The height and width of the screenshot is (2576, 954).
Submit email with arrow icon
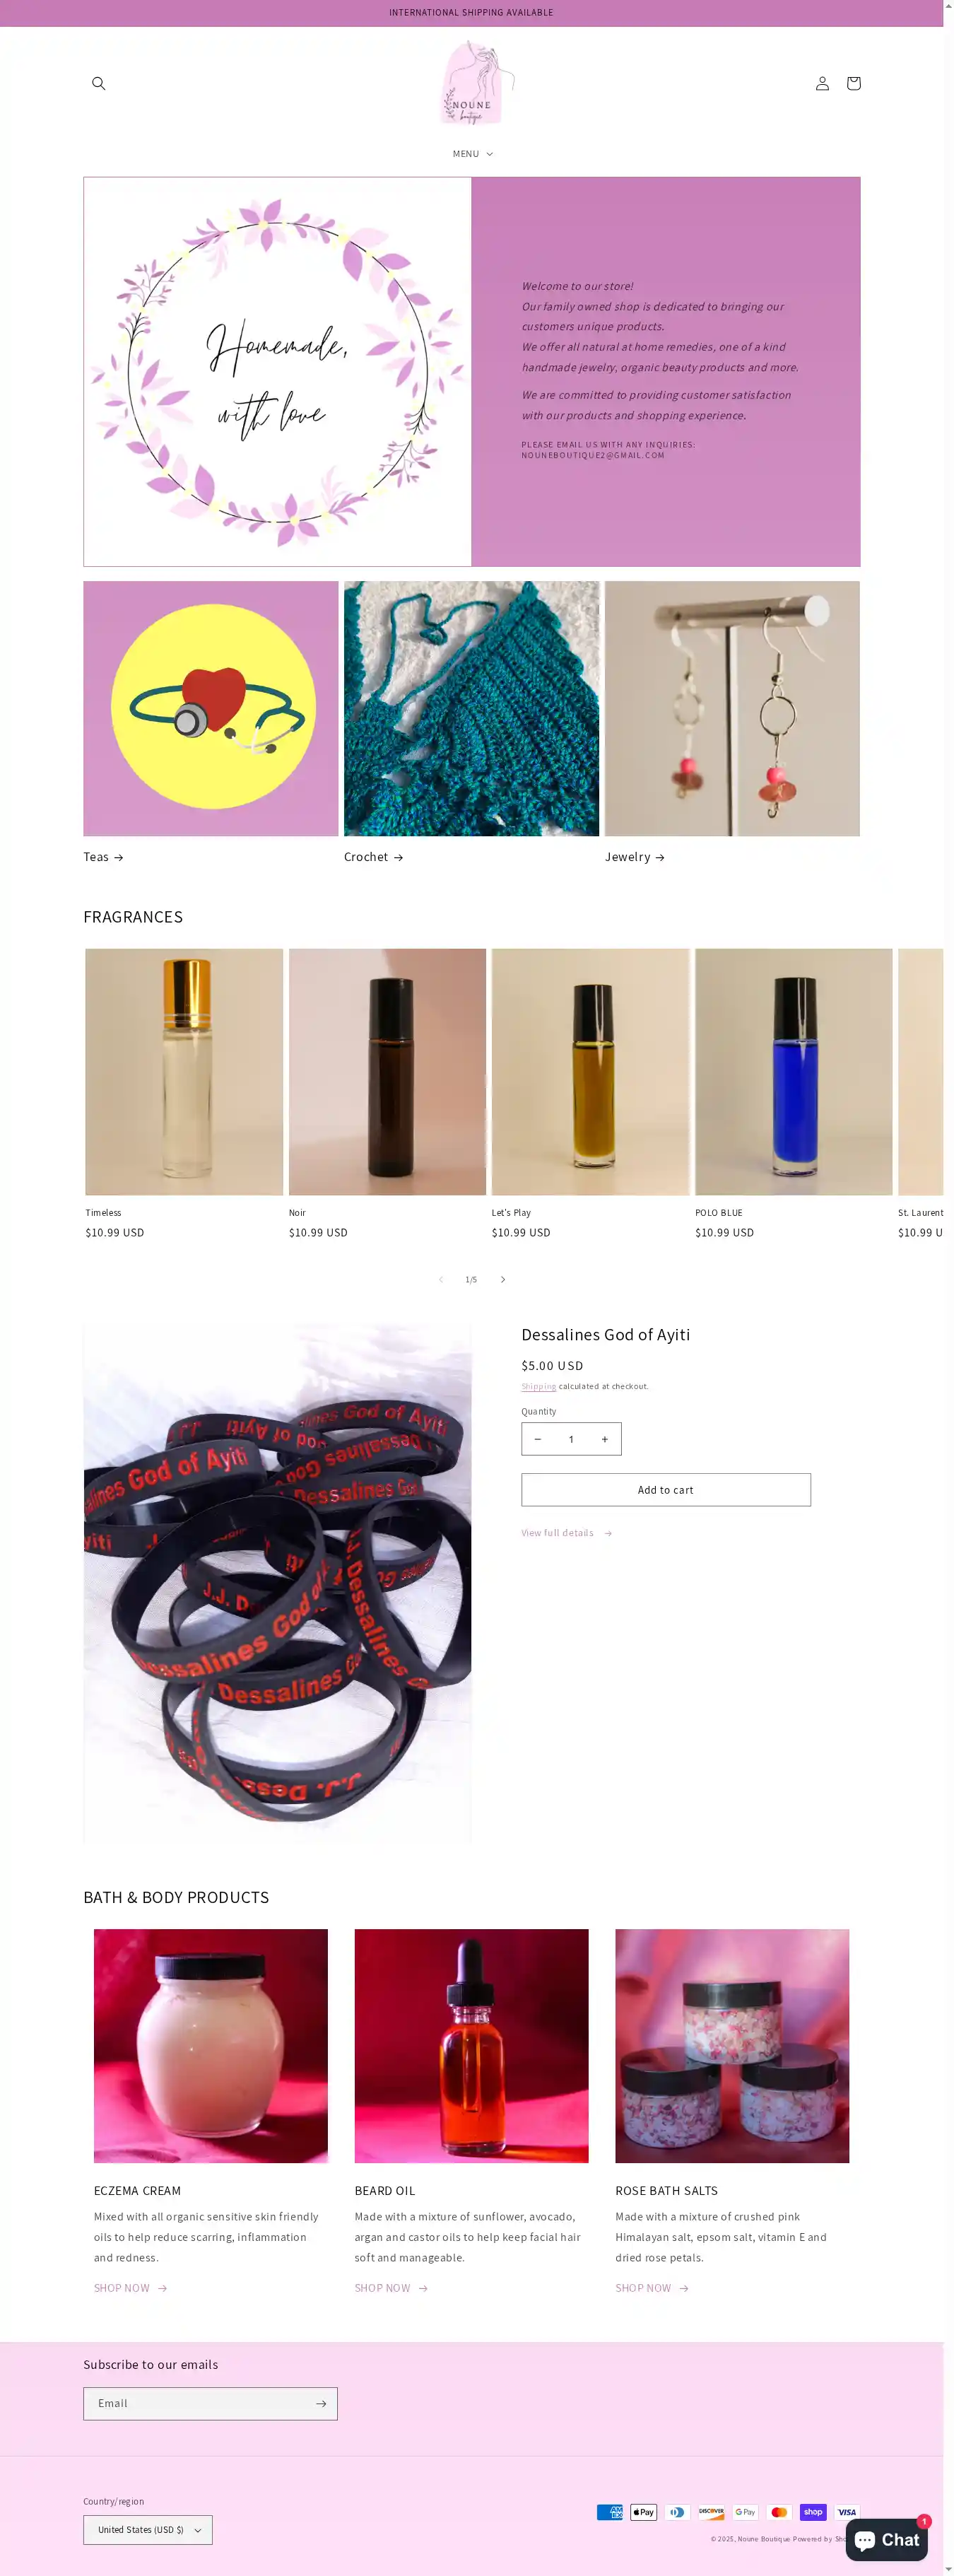tap(321, 2403)
